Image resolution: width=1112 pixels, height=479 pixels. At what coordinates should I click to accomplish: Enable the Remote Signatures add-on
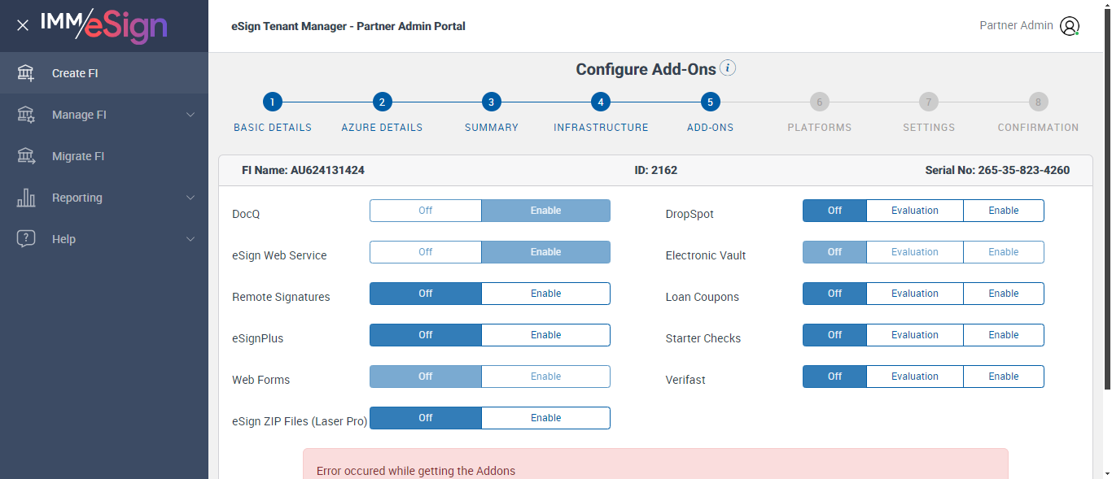coord(545,294)
